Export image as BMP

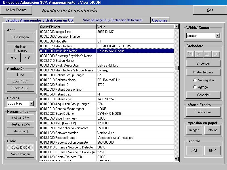[x=212, y=150]
